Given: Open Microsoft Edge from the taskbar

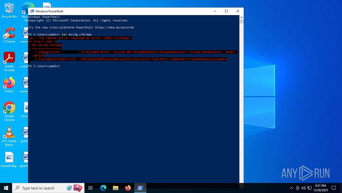Looking at the screenshot, I should (x=103, y=188).
